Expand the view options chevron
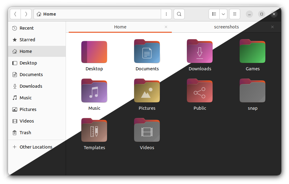Viewport: 289px width, 184px height. tap(223, 14)
